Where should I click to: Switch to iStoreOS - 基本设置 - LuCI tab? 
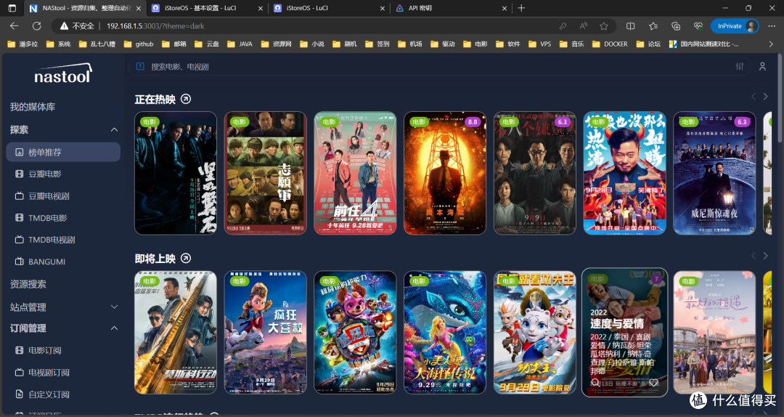pyautogui.click(x=206, y=8)
